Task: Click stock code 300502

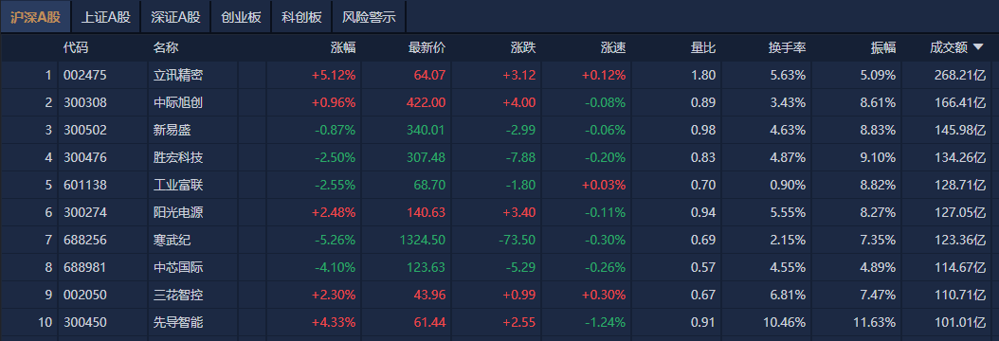Action: tap(85, 130)
